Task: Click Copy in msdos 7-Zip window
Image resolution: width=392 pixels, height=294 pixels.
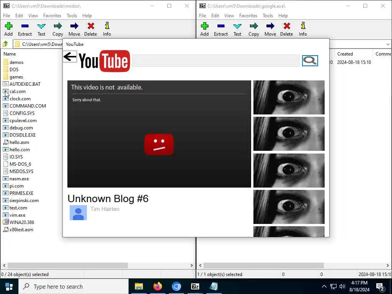Action: click(58, 29)
